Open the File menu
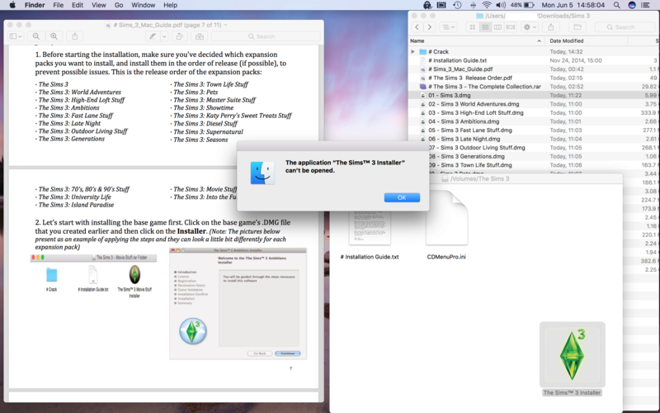The image size is (660, 413). (x=58, y=5)
